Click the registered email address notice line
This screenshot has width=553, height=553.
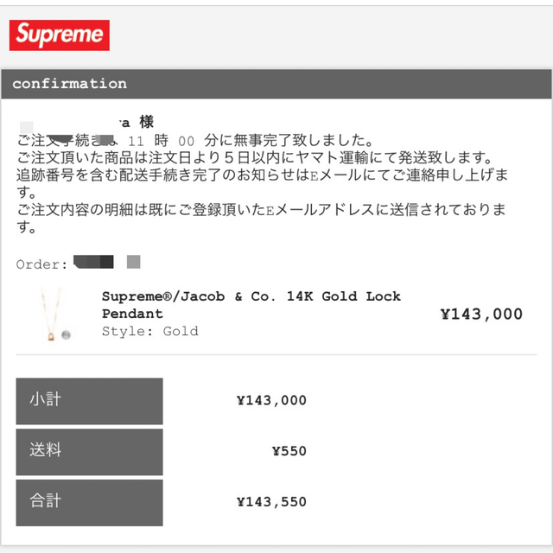(262, 218)
